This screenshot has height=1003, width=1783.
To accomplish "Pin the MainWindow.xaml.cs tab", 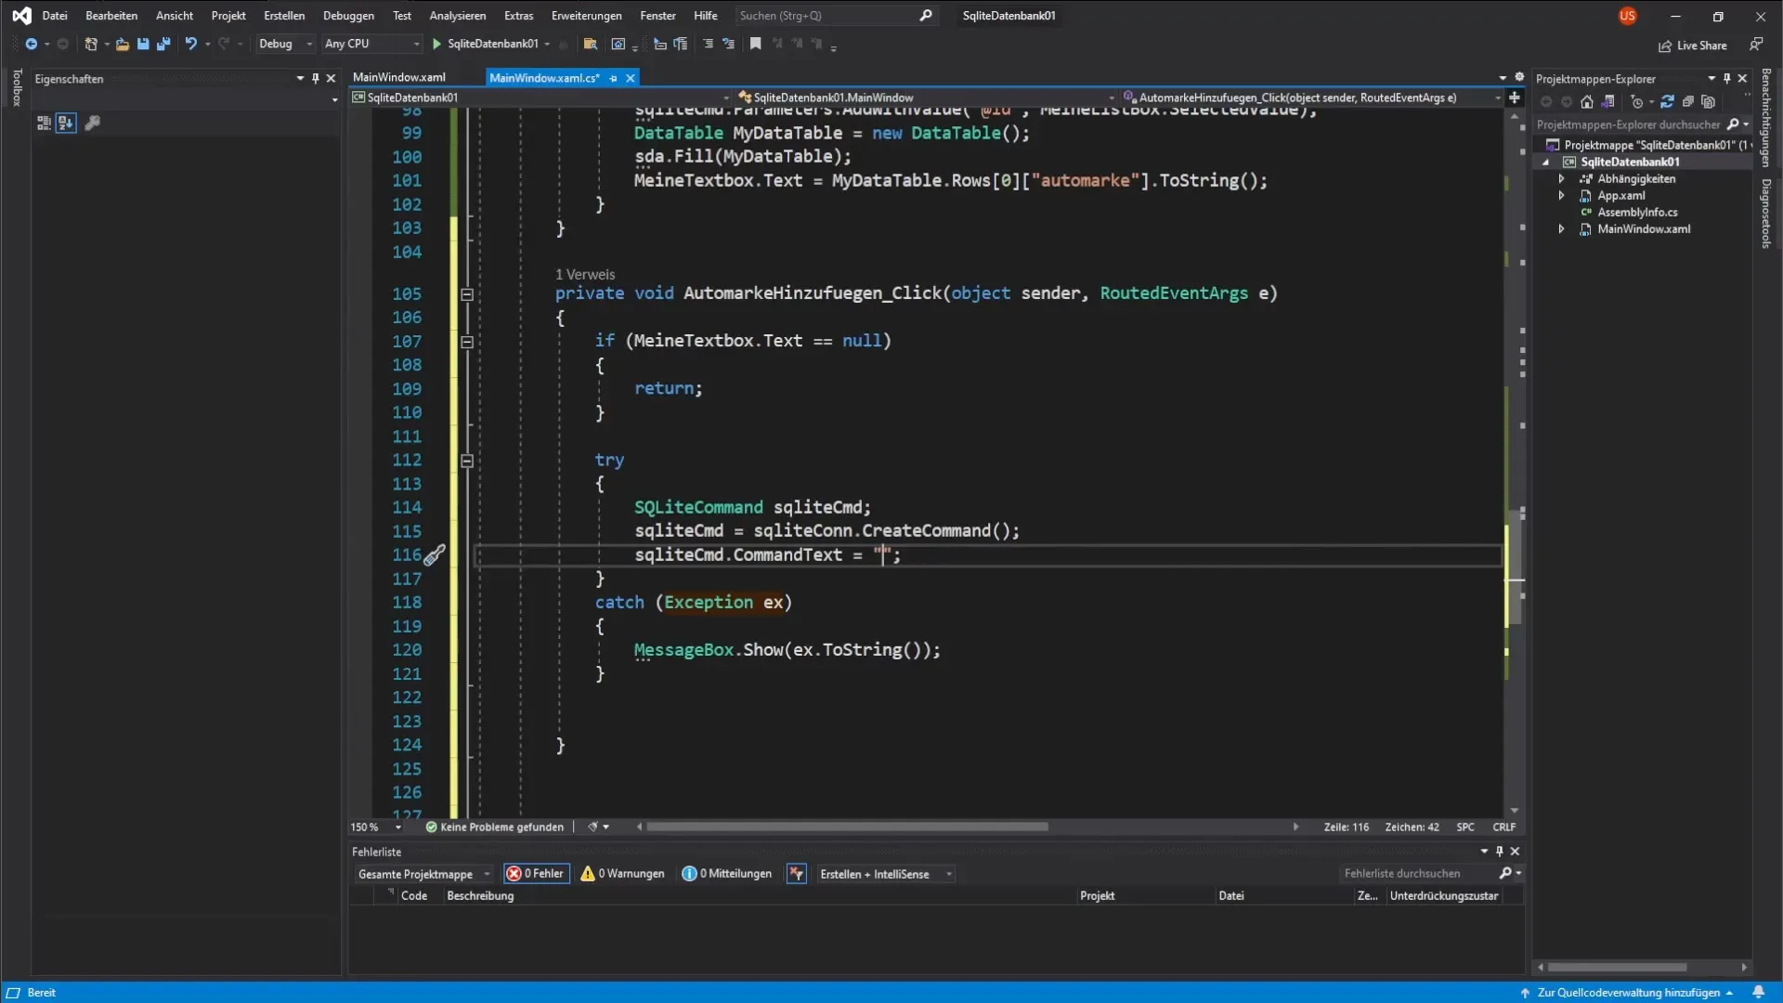I will point(613,78).
